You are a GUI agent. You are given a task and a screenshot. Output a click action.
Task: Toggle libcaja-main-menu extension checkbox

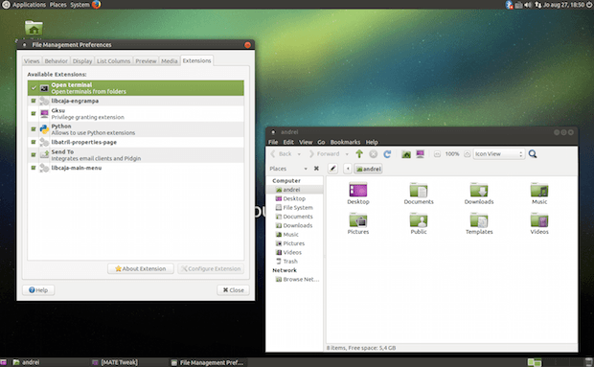tap(34, 168)
